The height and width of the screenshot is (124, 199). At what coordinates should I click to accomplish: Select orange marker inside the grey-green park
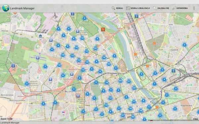pos(155,44)
